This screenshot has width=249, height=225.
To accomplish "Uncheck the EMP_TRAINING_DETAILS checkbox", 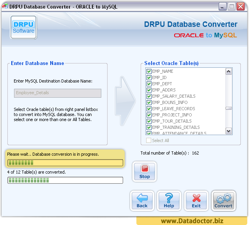I will tap(149, 127).
